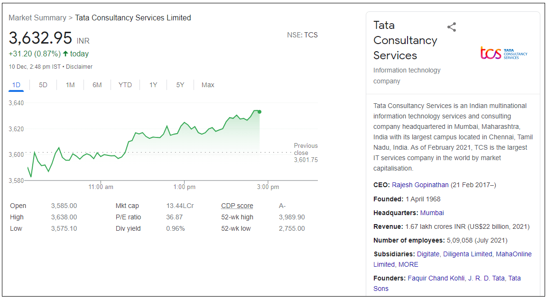Click the 'Information technology company' subtitle

(x=407, y=76)
